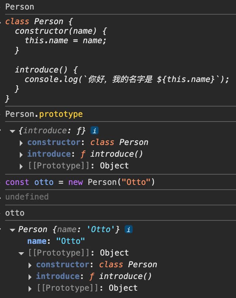Select the name: "Otto" property row
This screenshot has height=298, width=236.
click(x=56, y=241)
